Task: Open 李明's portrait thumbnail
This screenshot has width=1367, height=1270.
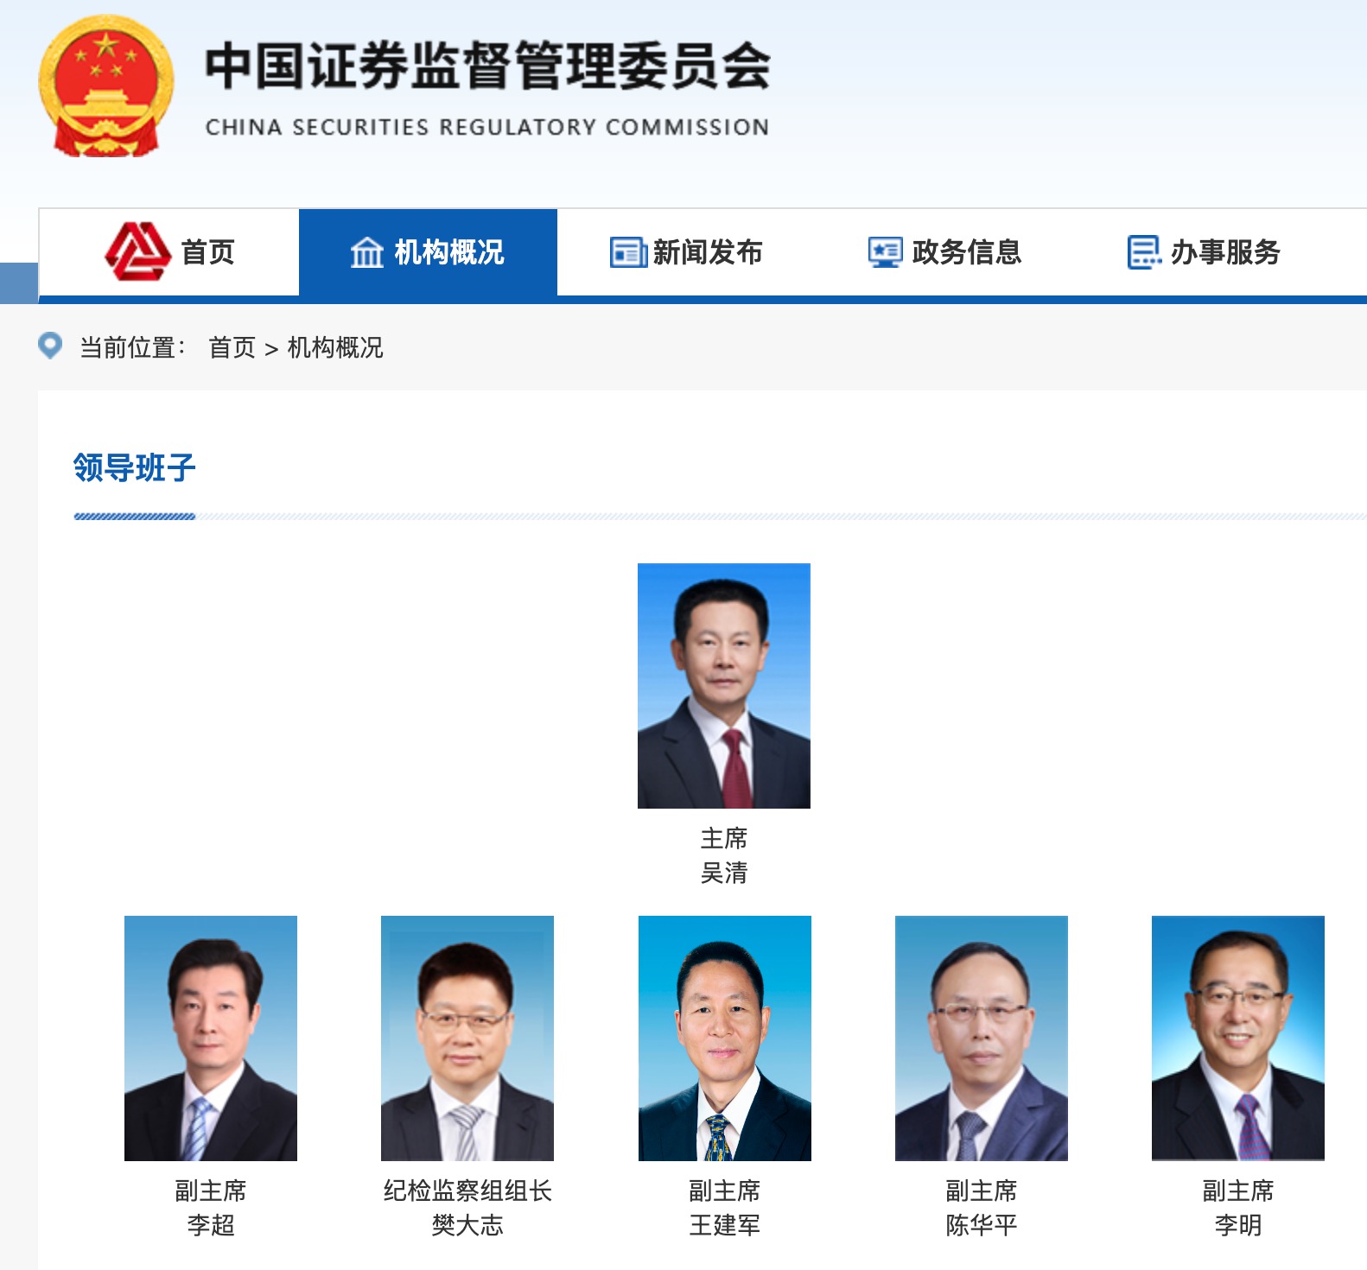Action: tap(1238, 1038)
